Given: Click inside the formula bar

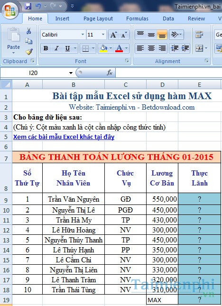Looking at the screenshot, I should [169, 73].
